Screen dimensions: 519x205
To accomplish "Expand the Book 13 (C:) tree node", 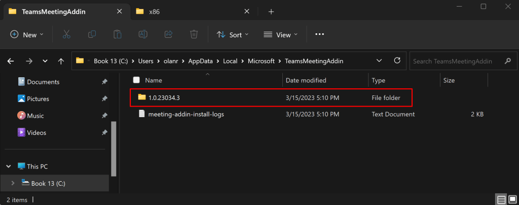I will [13, 183].
